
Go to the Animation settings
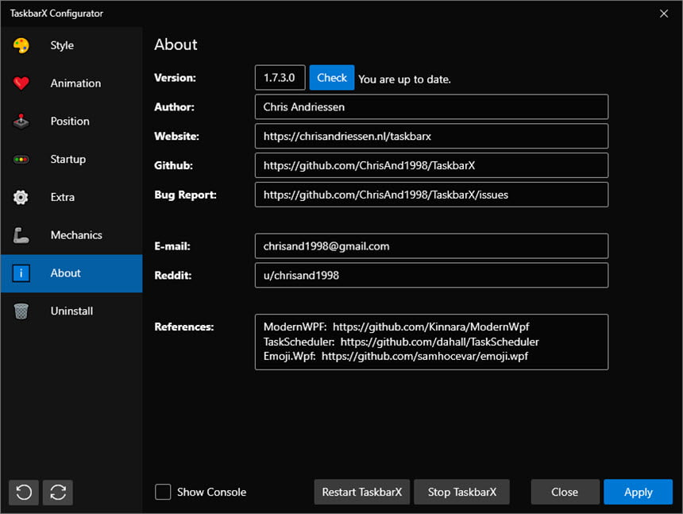(71, 83)
